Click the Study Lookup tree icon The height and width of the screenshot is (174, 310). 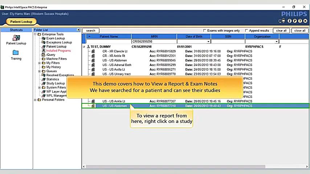[x=44, y=83]
